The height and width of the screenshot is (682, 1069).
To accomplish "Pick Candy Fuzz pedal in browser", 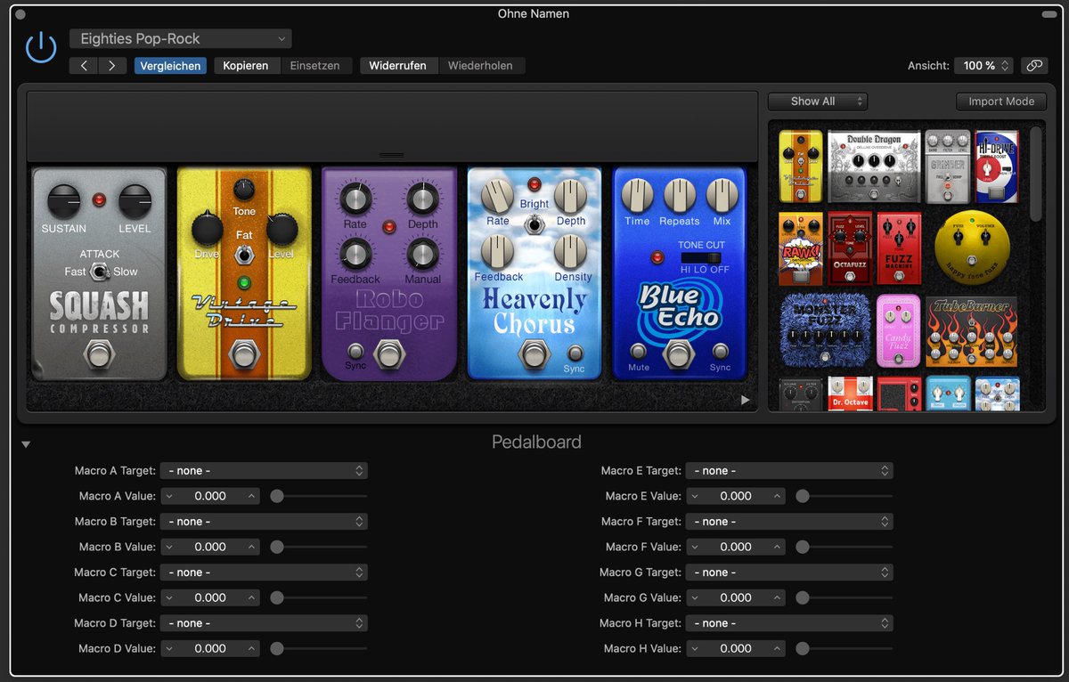I will 899,330.
